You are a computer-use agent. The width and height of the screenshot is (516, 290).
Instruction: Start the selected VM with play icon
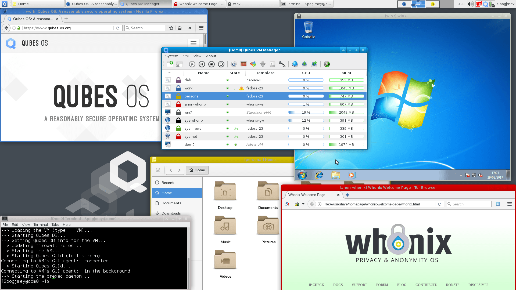[x=192, y=64]
